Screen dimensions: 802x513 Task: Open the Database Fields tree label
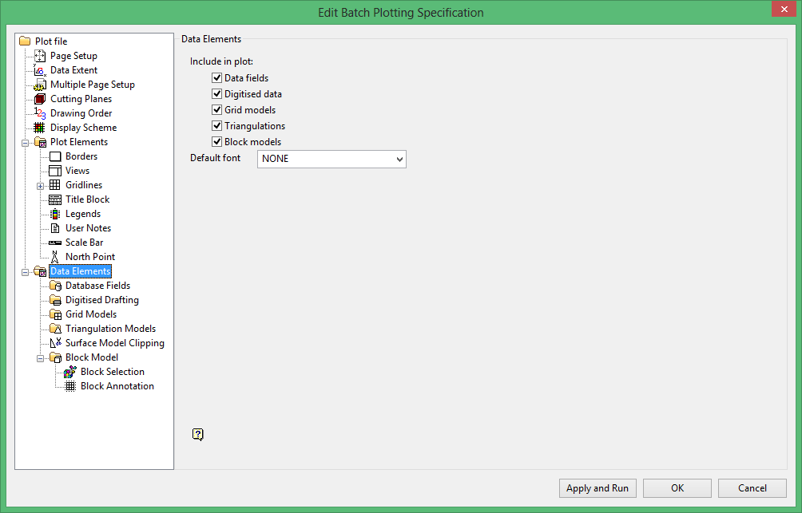(97, 286)
